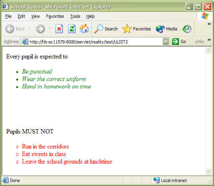Open the View menu
Screen dimensions: 214x186
35,16
